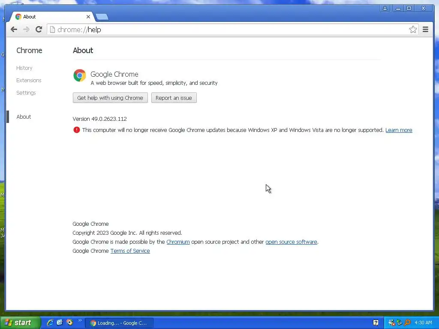Click the orange magnifier tray icon

click(x=407, y=323)
